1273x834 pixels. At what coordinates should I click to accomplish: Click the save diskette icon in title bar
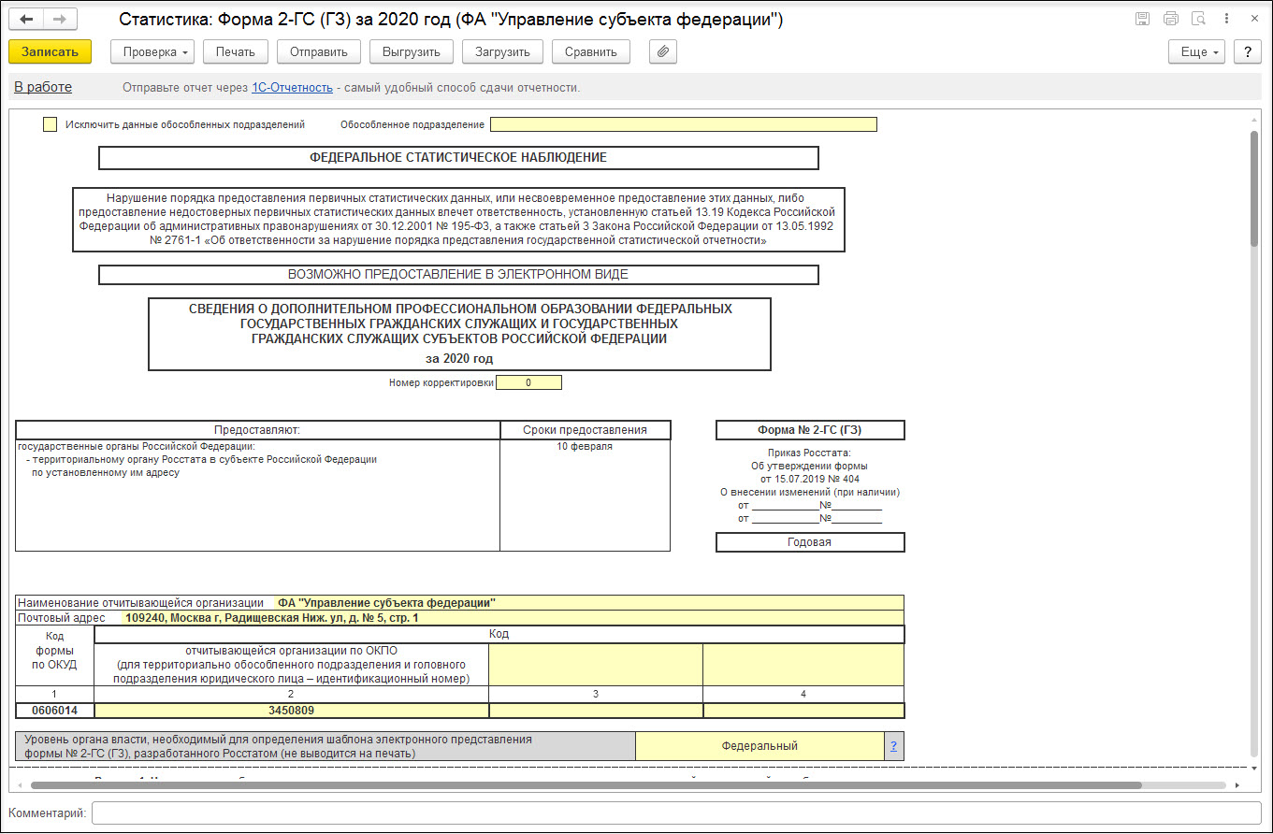[x=1142, y=19]
